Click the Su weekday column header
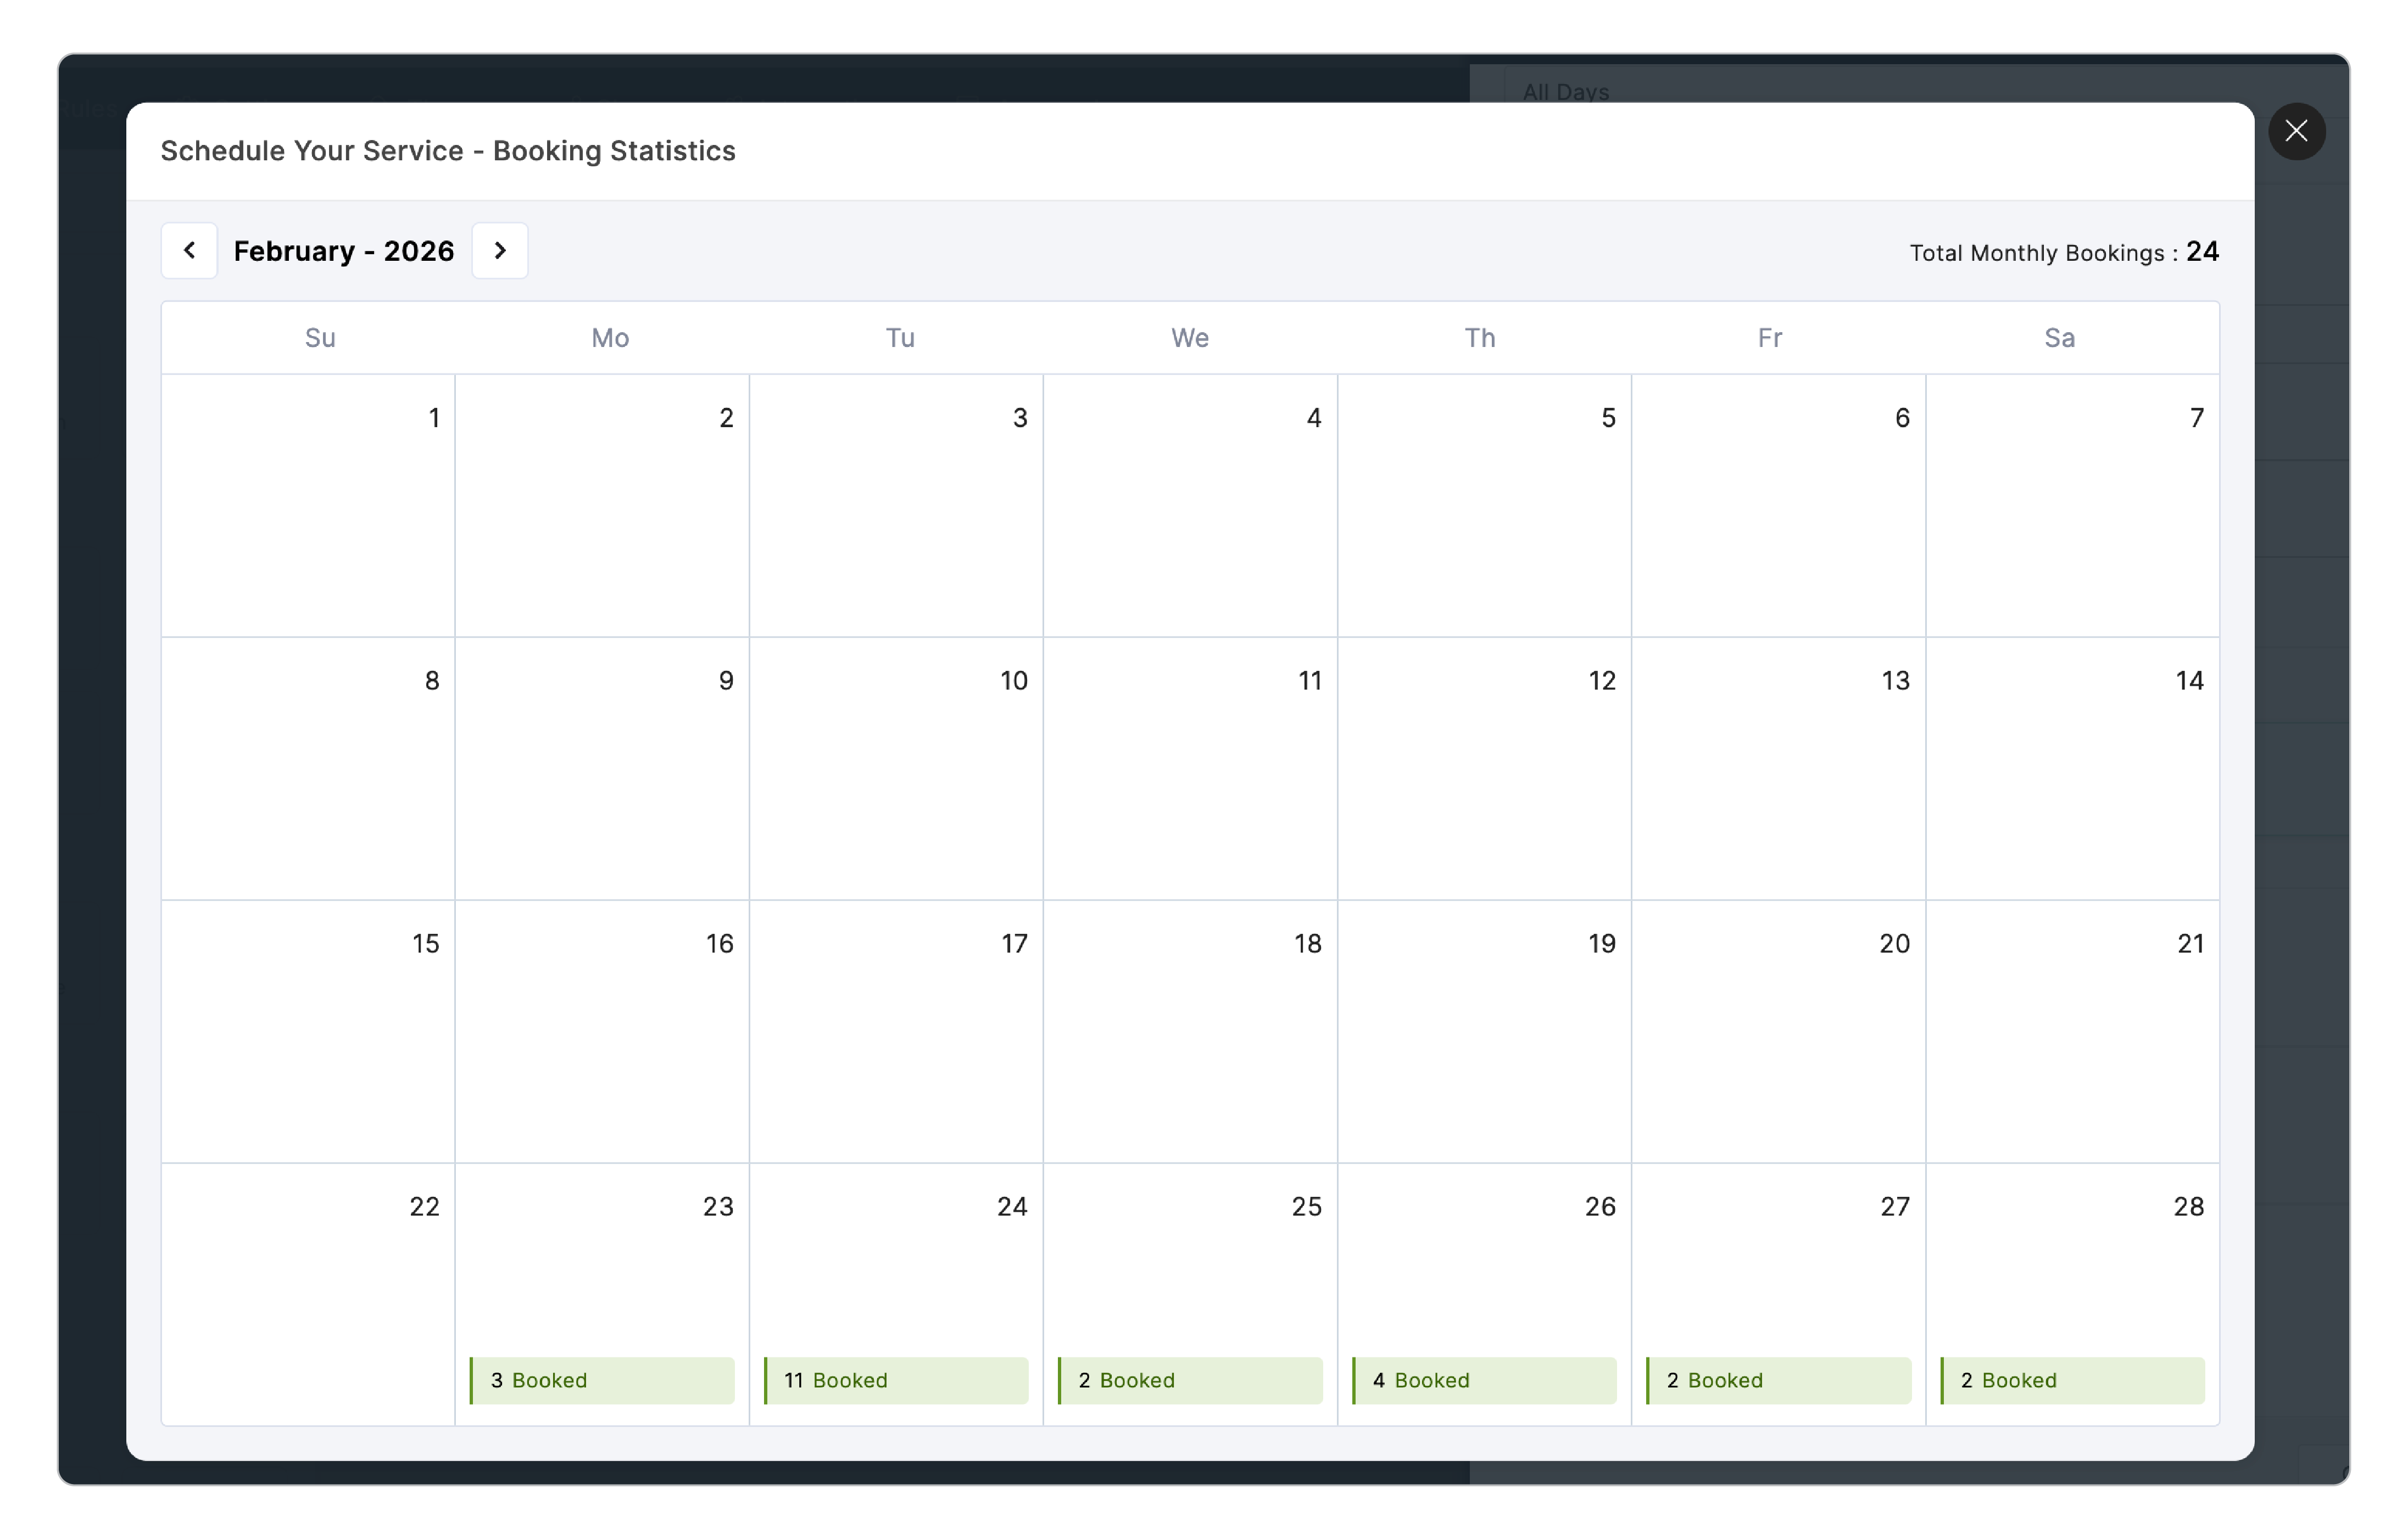Viewport: 2408px width, 1539px height. tap(320, 338)
